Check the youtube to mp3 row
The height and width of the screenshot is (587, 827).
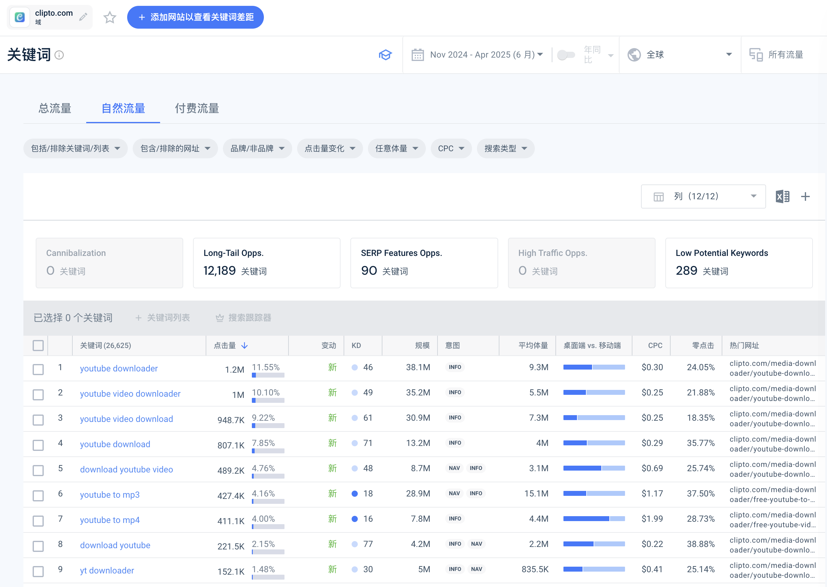tap(38, 496)
